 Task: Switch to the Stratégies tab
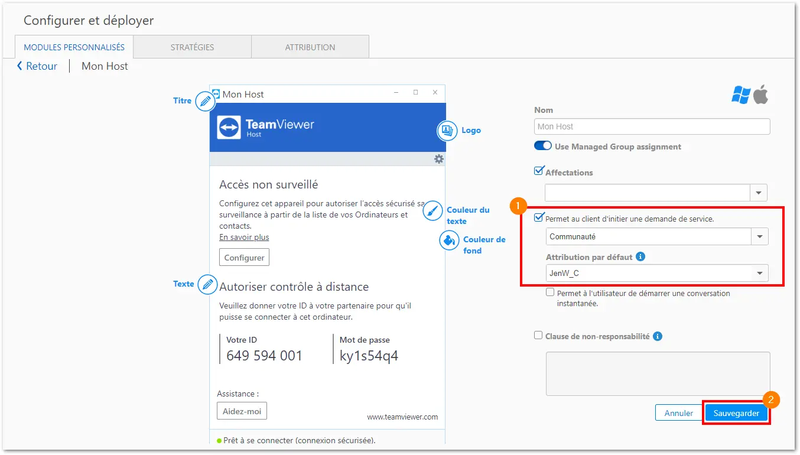(x=192, y=47)
